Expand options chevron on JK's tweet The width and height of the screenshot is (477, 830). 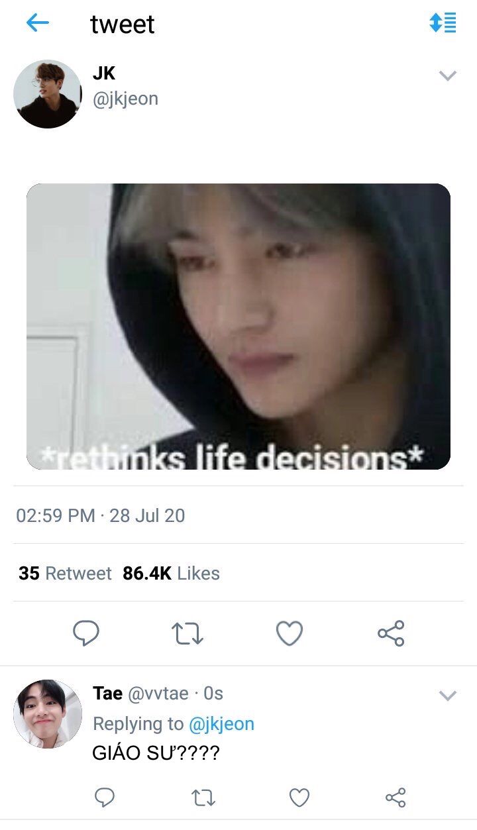449,76
